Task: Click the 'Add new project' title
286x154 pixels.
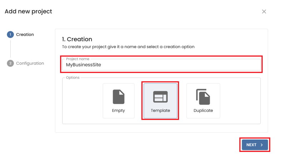Action: tap(28, 11)
